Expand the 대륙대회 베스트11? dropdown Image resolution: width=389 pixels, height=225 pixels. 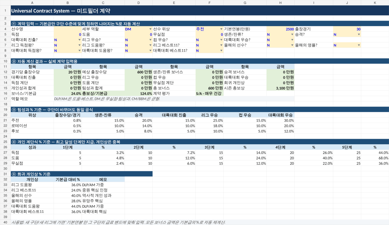point(221,50)
